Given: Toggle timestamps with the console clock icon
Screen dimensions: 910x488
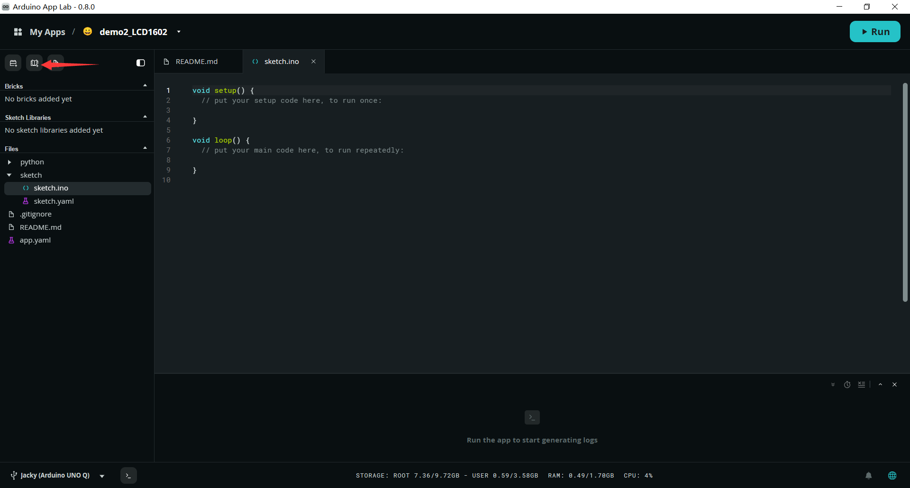Looking at the screenshot, I should pyautogui.click(x=847, y=385).
